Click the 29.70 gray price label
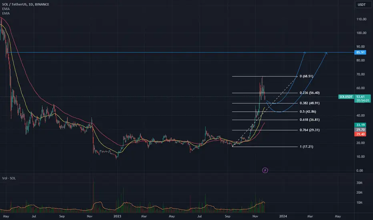 360,130
